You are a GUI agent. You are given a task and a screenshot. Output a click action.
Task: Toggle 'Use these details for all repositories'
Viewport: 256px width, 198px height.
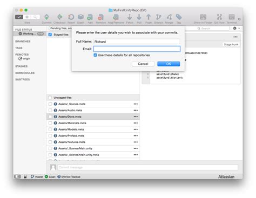pyautogui.click(x=95, y=55)
